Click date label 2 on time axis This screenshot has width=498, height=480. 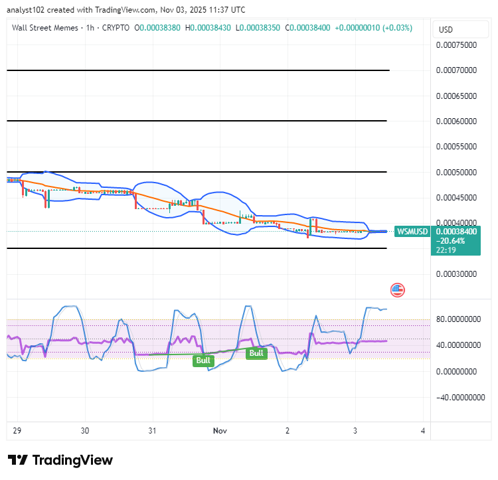tap(288, 431)
